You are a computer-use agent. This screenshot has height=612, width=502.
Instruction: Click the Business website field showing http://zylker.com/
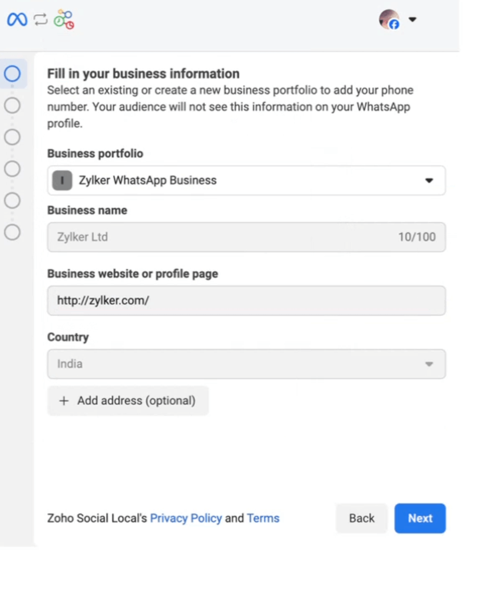[246, 301]
